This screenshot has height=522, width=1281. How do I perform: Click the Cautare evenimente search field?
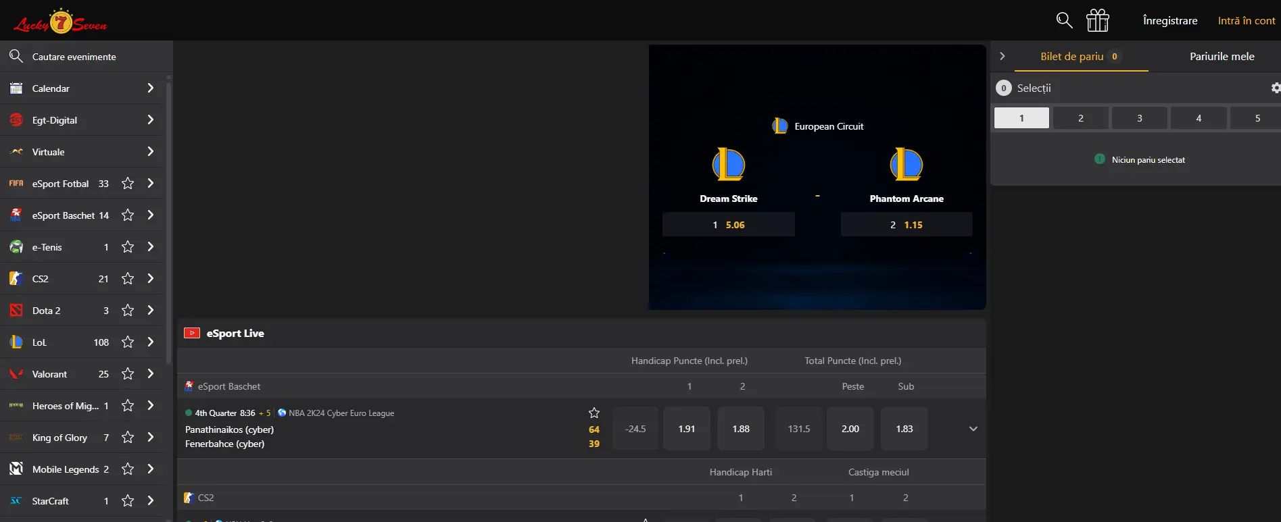(87, 57)
